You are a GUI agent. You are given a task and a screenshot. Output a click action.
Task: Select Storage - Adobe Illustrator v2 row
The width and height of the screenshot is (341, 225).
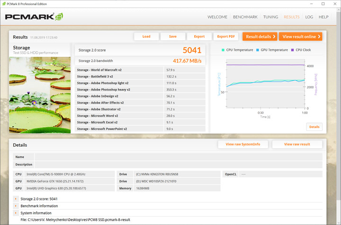click(140, 109)
